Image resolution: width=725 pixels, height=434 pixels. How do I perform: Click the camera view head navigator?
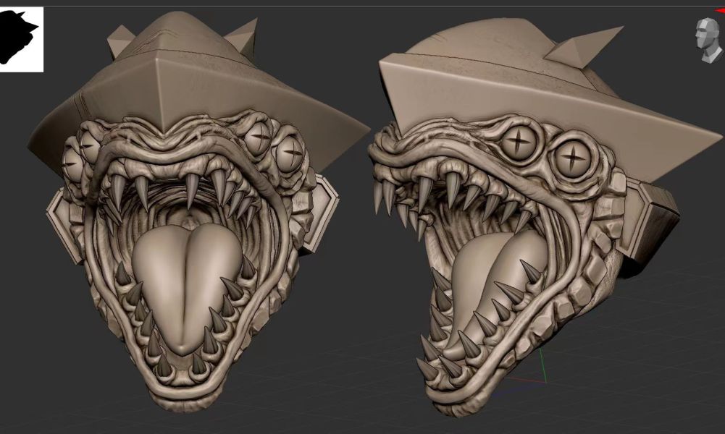pyautogui.click(x=707, y=38)
